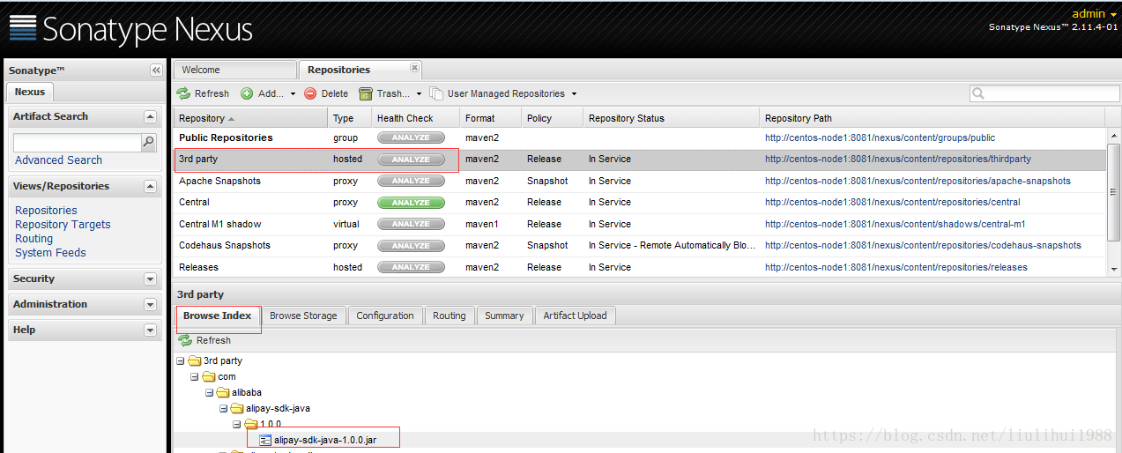Switch to the Browse Storage tab

point(303,316)
